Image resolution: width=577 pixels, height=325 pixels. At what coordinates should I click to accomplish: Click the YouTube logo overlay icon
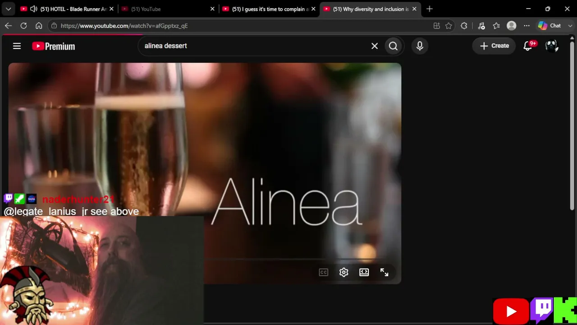[511, 311]
